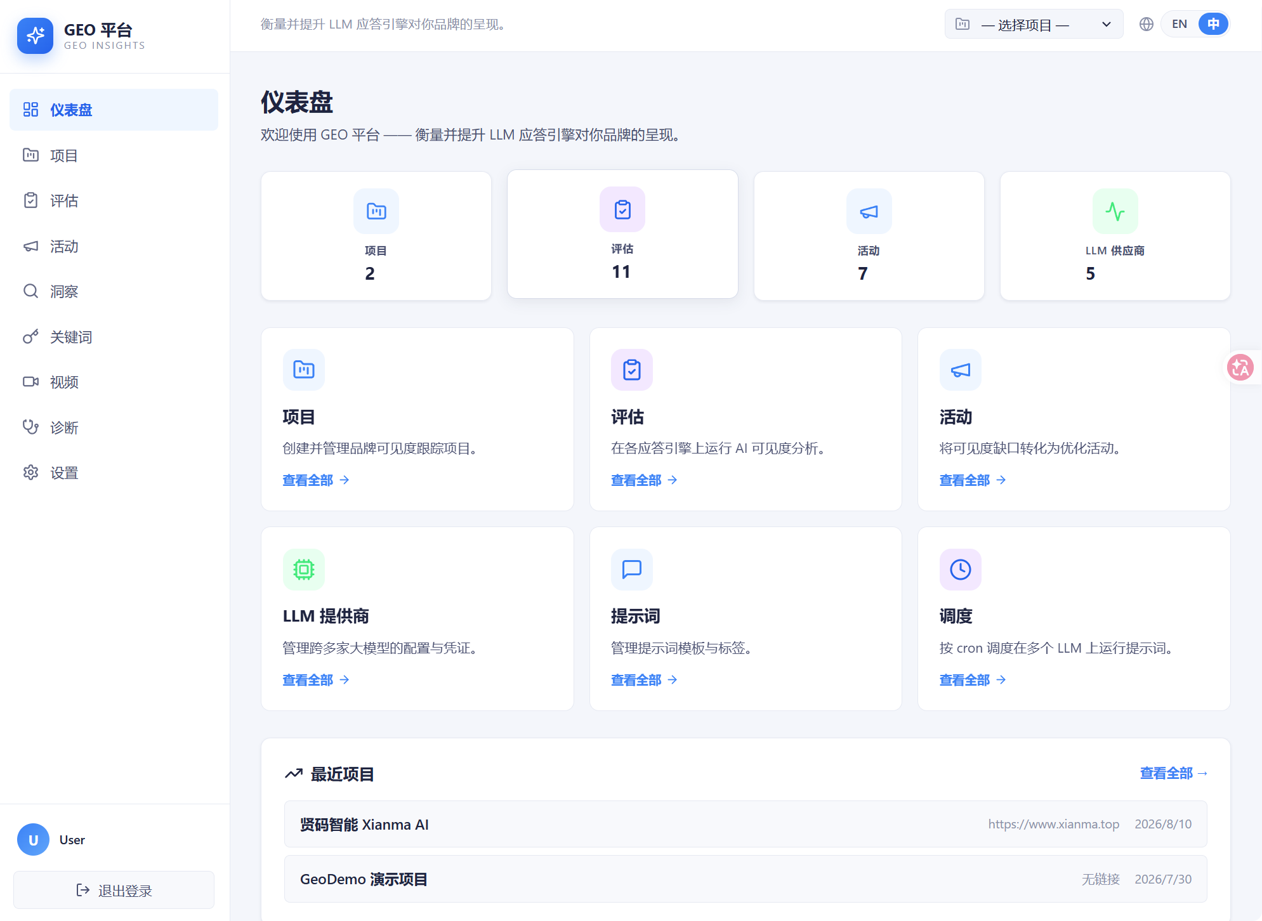Click the 项目 stat card showing 2
The height and width of the screenshot is (921, 1262).
pos(376,236)
